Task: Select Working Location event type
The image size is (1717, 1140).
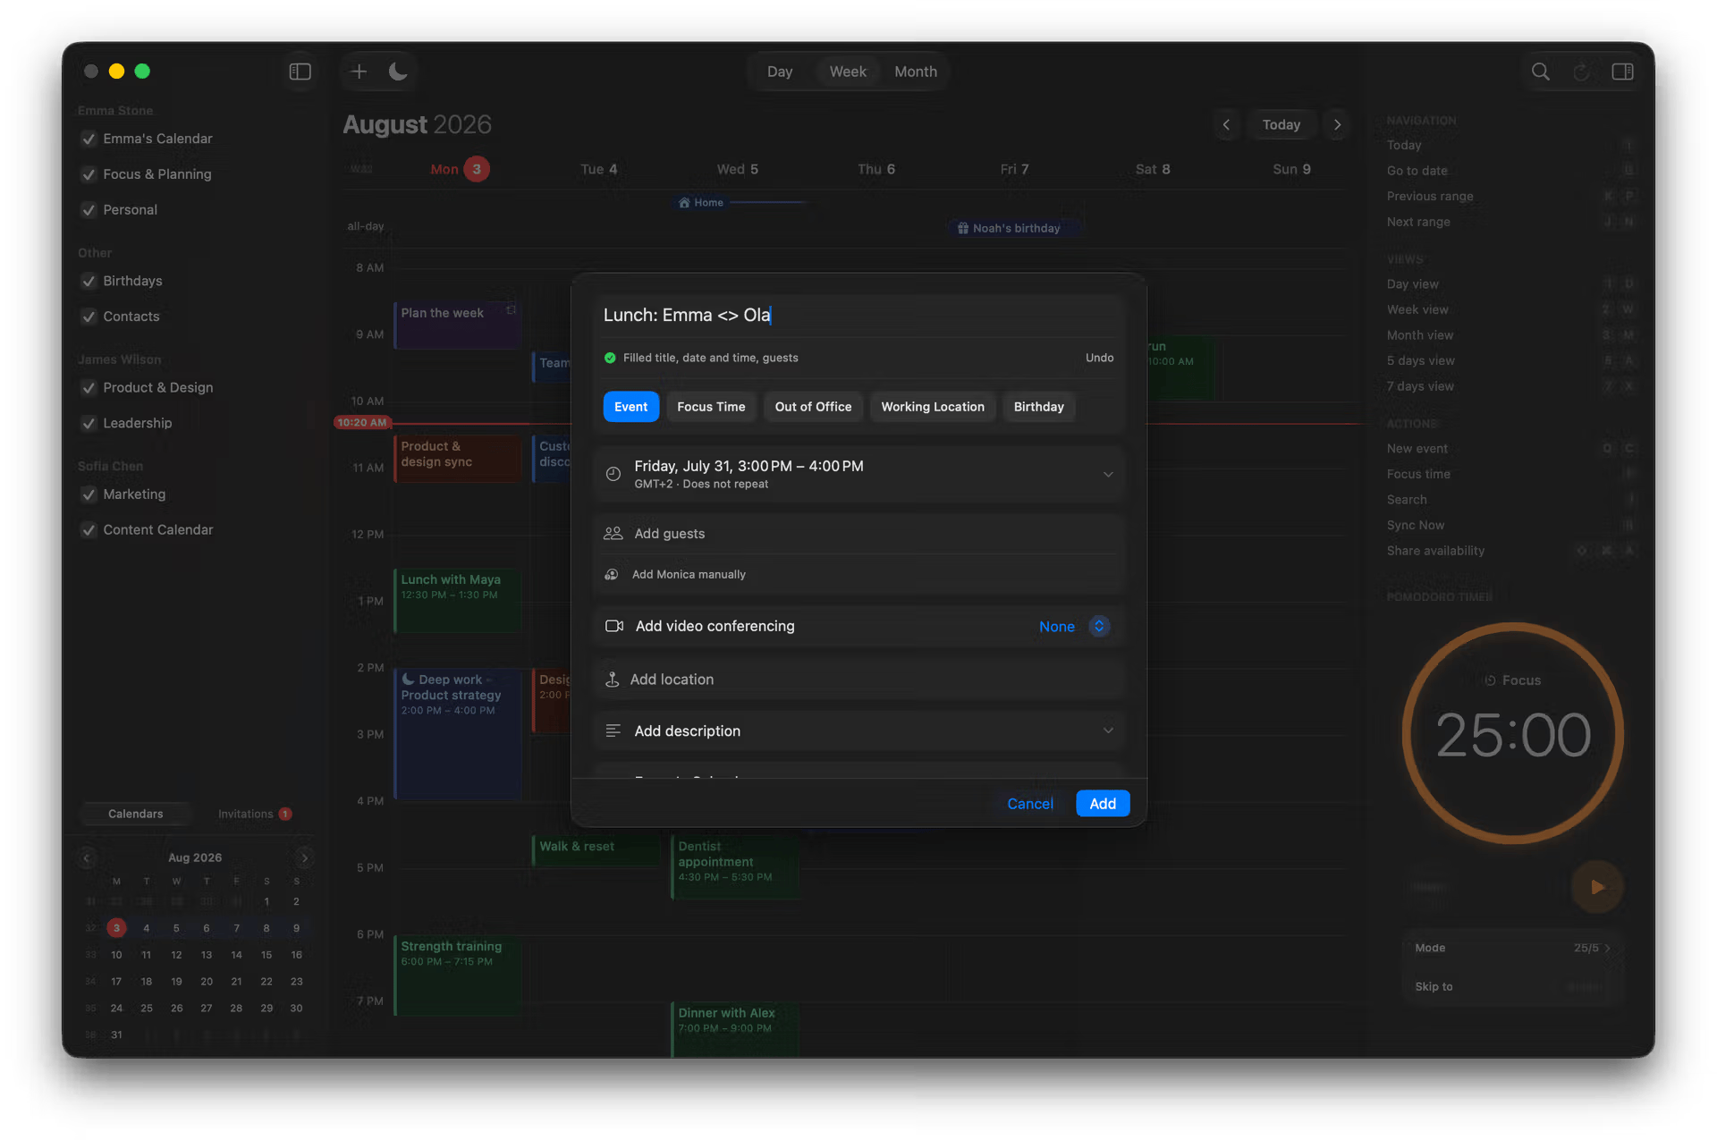Action: pyautogui.click(x=933, y=407)
